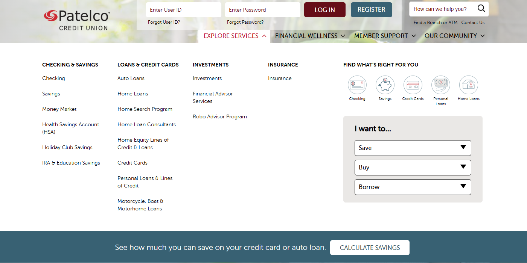Open the Forgot User ID link
Screen dimensions: 527x263
pyautogui.click(x=164, y=22)
